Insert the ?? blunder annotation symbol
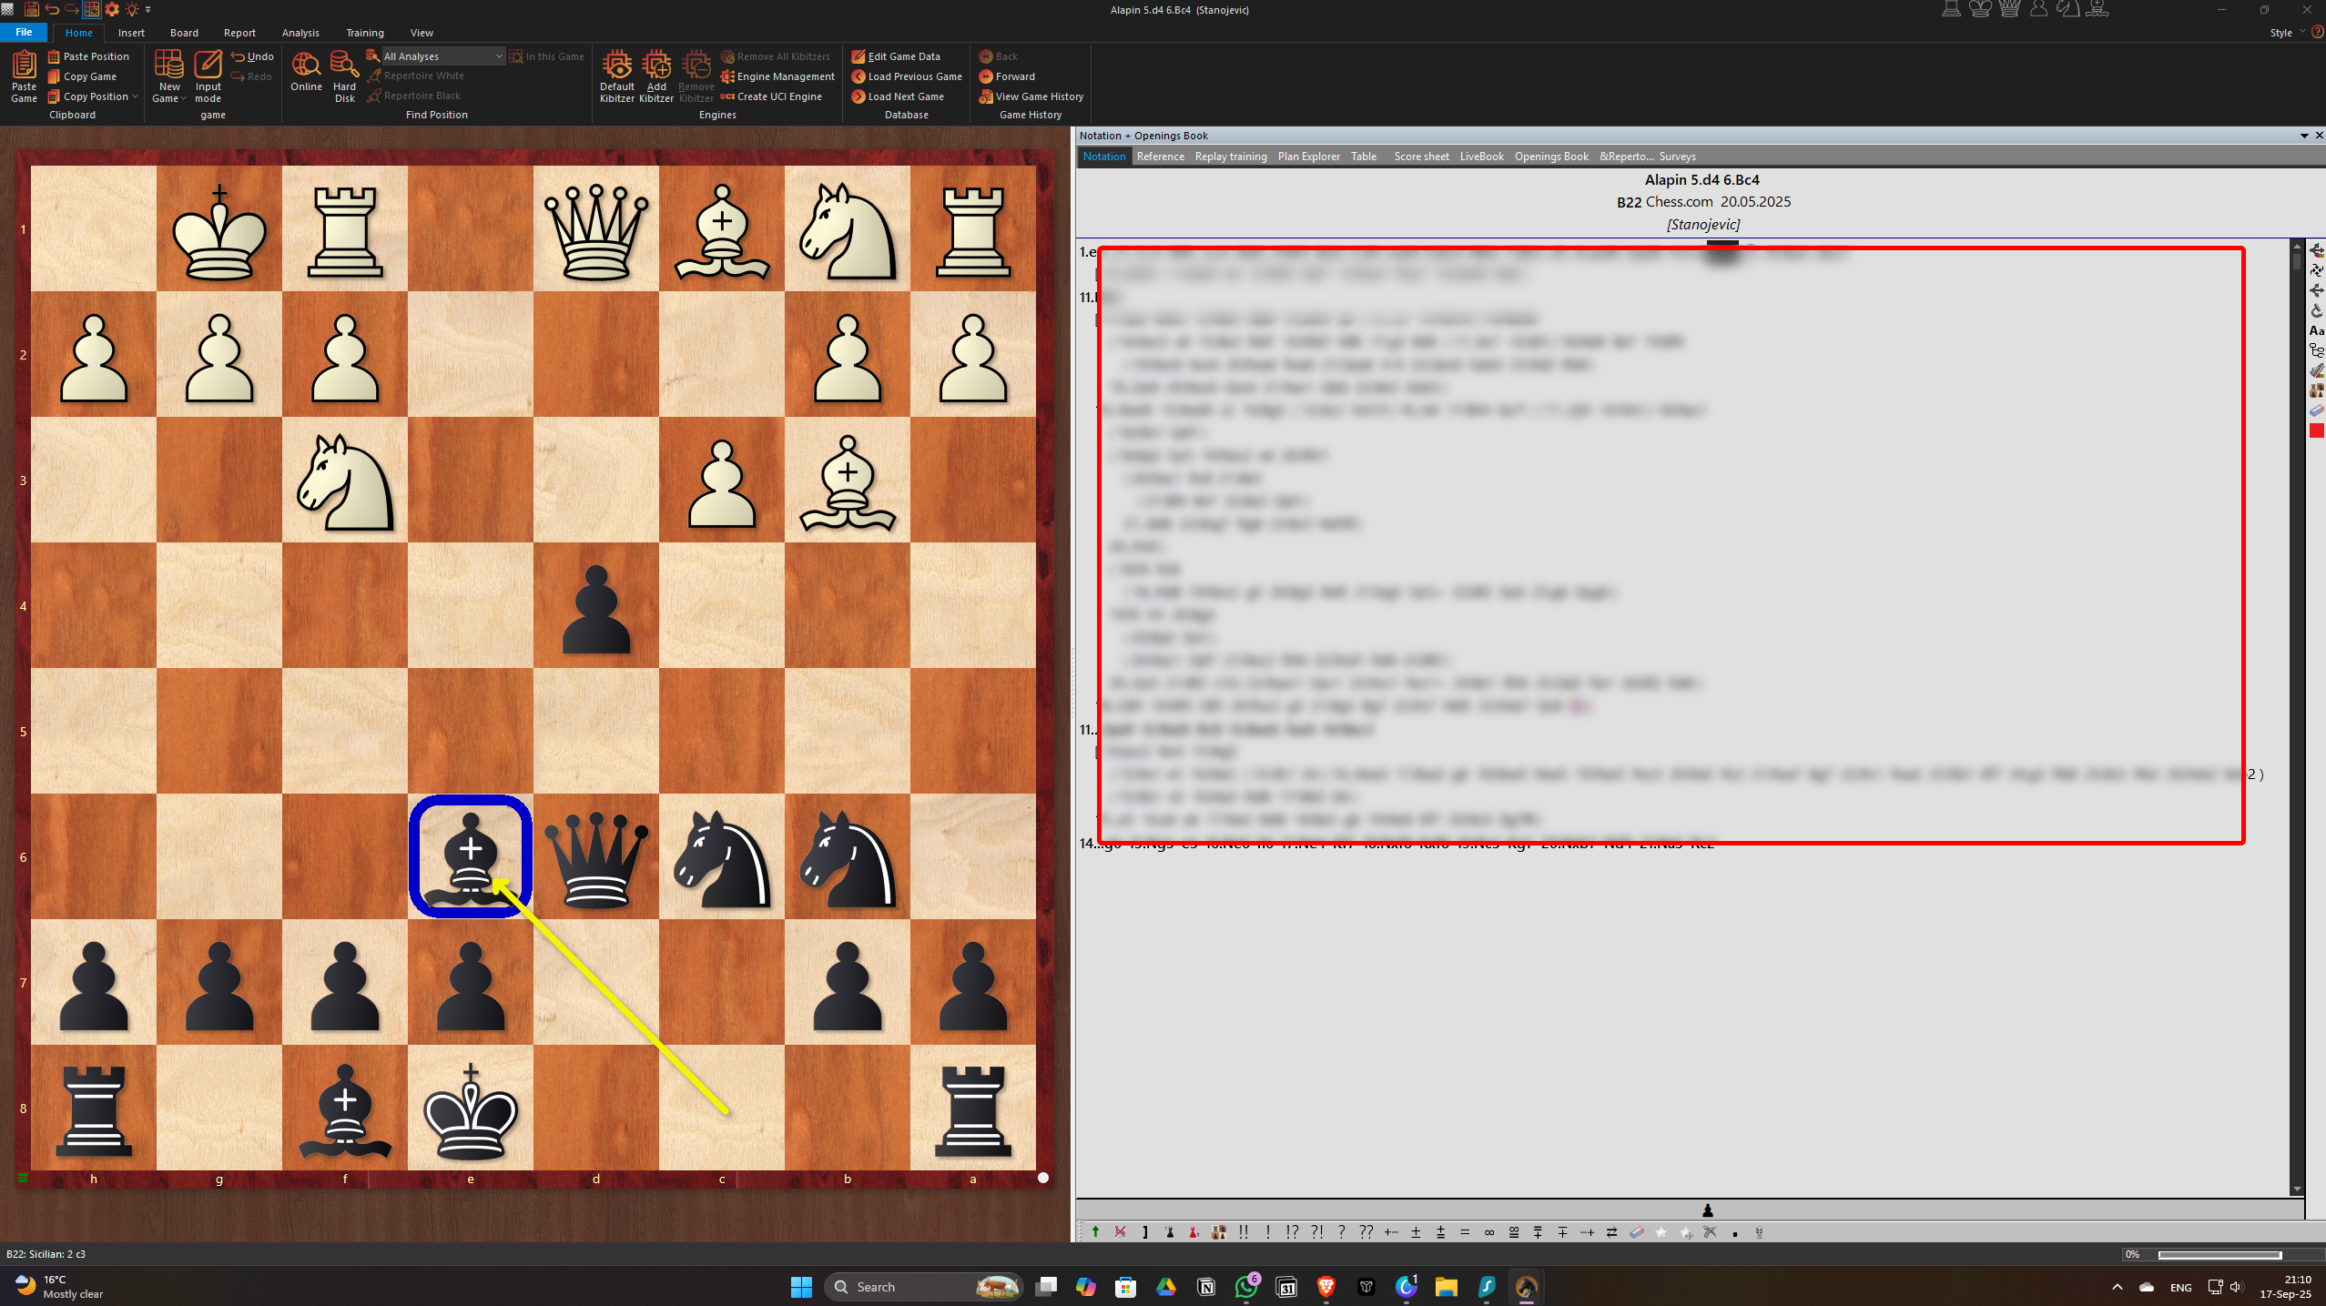 coord(1366,1232)
